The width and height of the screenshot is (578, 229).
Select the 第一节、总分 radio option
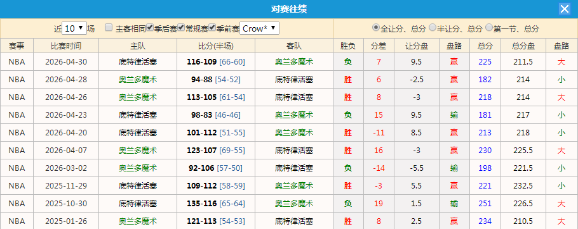click(x=489, y=27)
